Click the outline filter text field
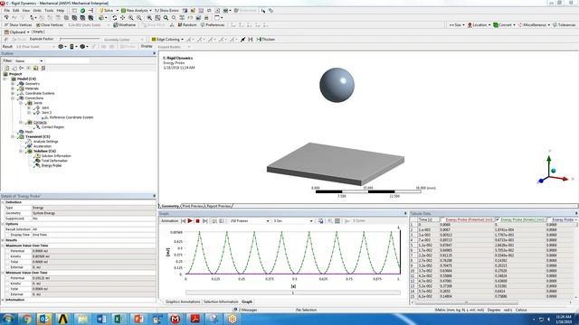The height and width of the screenshot is (325, 579). (x=67, y=60)
